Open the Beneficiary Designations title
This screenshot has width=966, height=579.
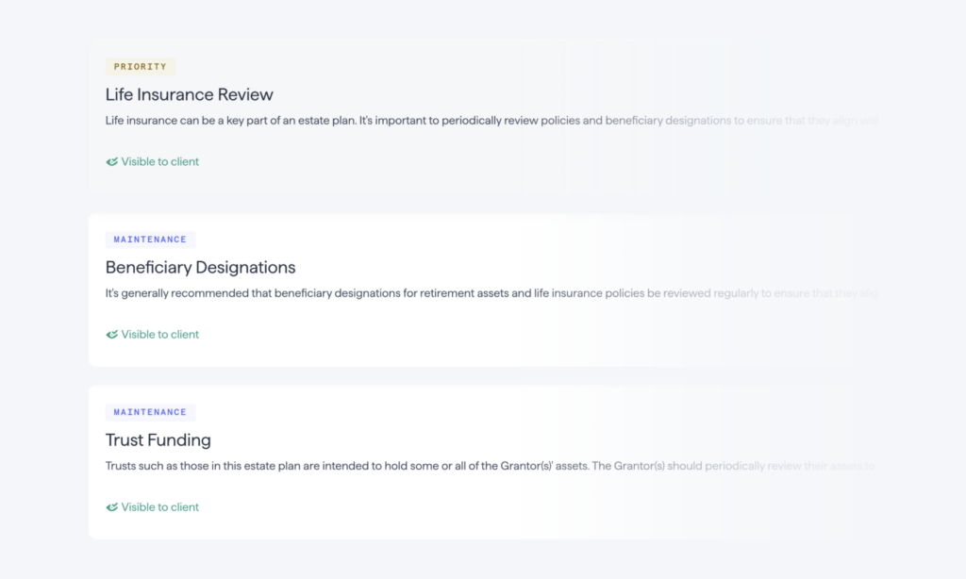pyautogui.click(x=200, y=267)
